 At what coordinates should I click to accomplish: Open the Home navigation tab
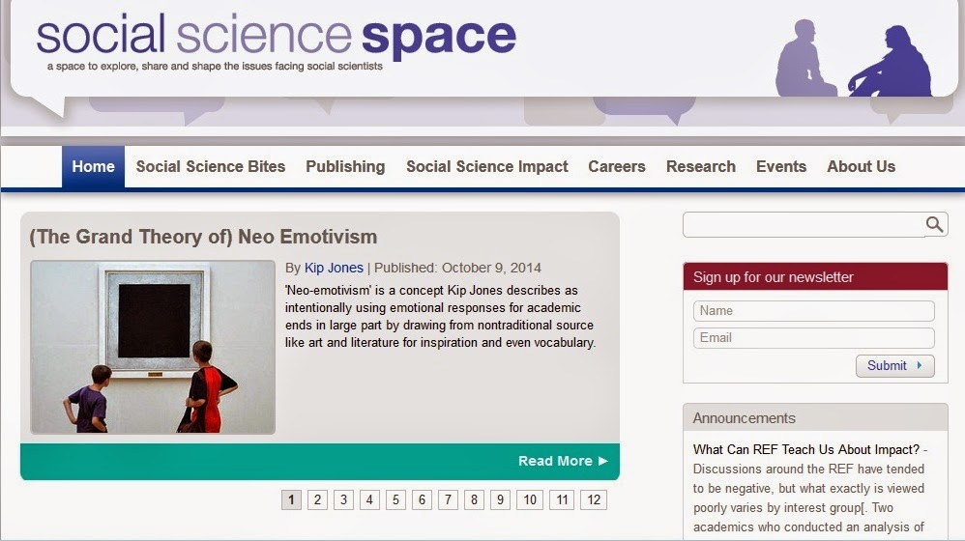[93, 166]
